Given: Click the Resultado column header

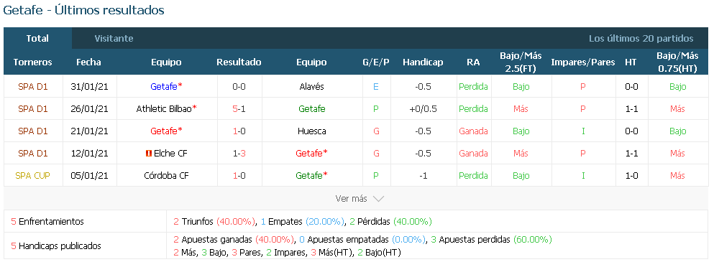Looking at the screenshot, I should pyautogui.click(x=239, y=62).
